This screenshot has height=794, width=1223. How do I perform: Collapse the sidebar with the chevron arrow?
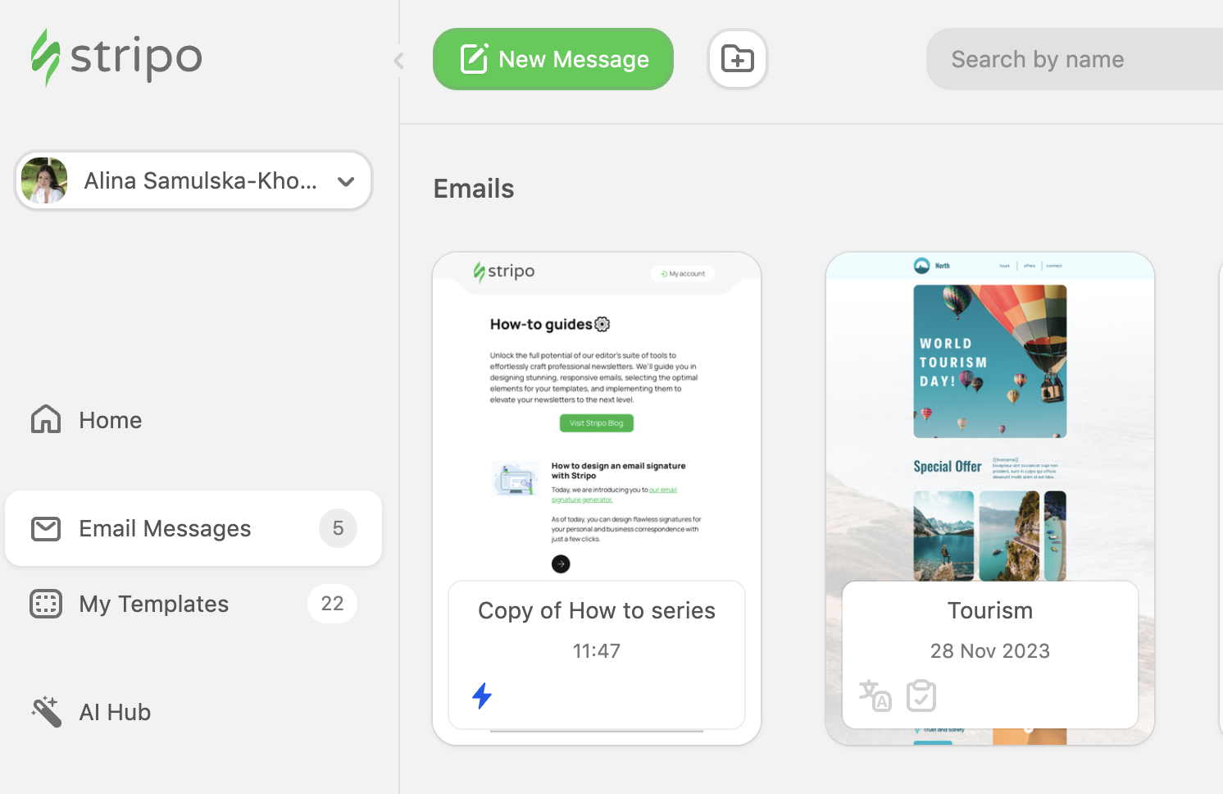[x=399, y=61]
